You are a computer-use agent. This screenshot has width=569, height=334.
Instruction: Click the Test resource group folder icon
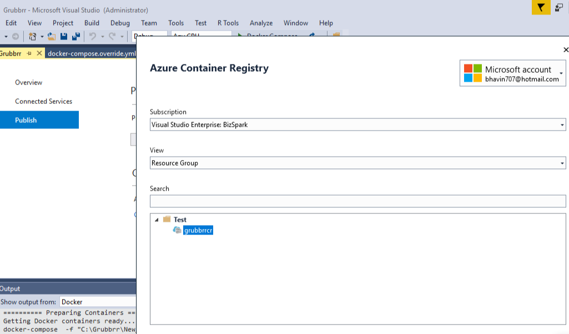click(x=167, y=219)
